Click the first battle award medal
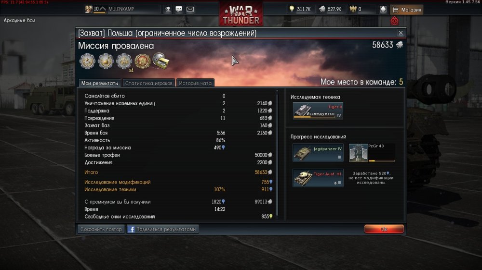Image resolution: width=482 pixels, height=270 pixels. (87, 61)
